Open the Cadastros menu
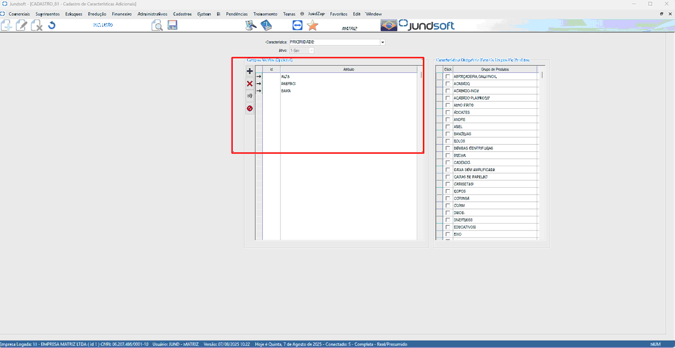Image resolution: width=675 pixels, height=348 pixels. 182,14
